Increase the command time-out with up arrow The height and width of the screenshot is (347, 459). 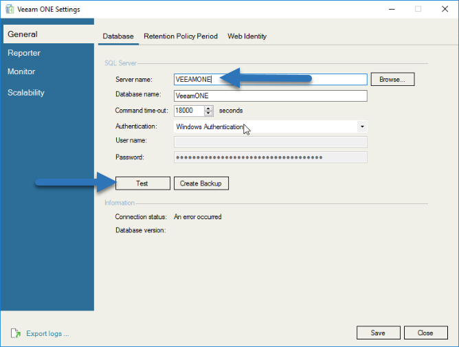208,109
